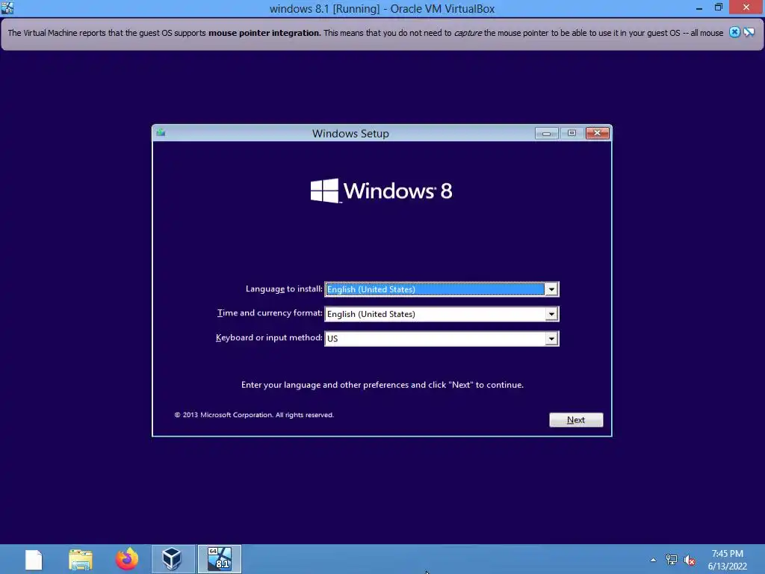Screen dimensions: 765x574
Task: Click the Microsoft Corporation copyright text
Action: [x=254, y=415]
